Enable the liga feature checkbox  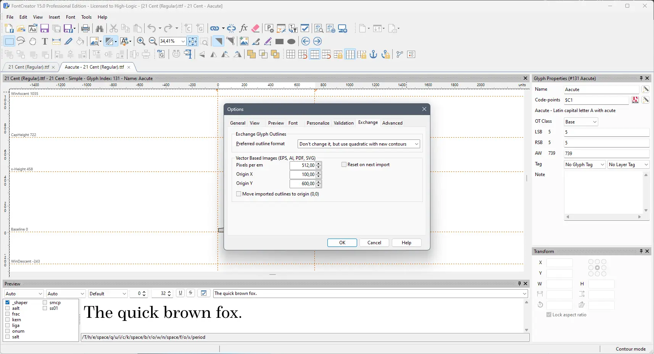(x=8, y=325)
